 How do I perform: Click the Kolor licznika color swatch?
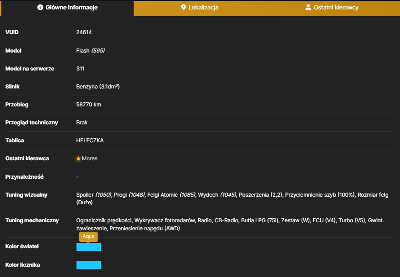(x=89, y=265)
